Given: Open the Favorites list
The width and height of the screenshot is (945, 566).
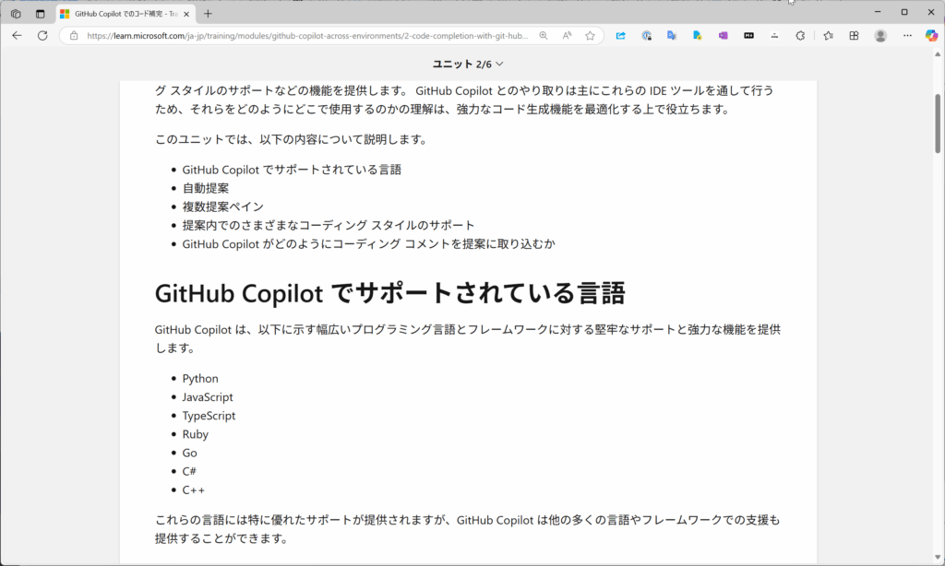Looking at the screenshot, I should coord(828,36).
